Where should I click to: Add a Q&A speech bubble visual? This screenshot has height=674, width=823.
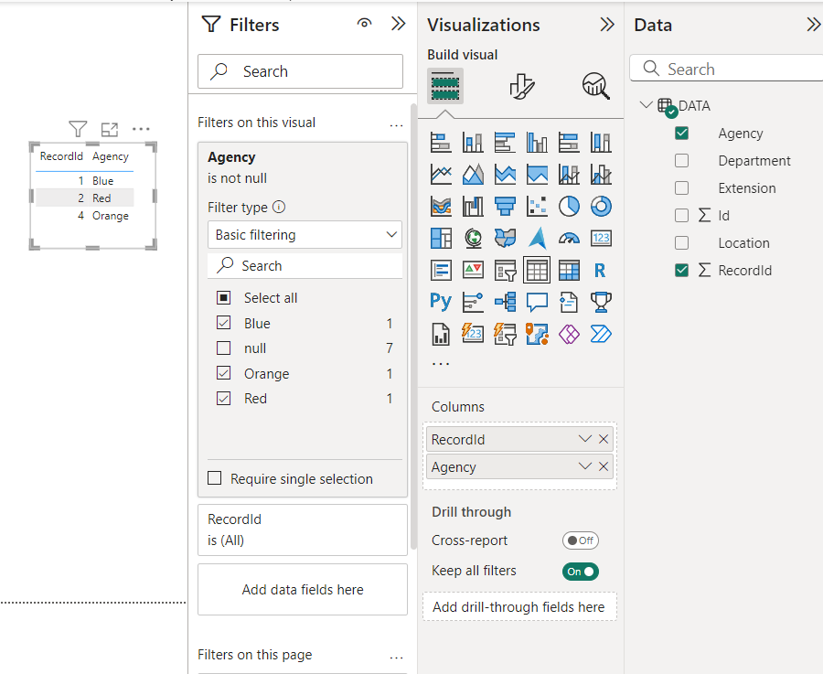(x=537, y=302)
